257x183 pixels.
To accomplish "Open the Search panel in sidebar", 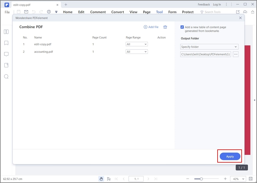I will click(6, 76).
